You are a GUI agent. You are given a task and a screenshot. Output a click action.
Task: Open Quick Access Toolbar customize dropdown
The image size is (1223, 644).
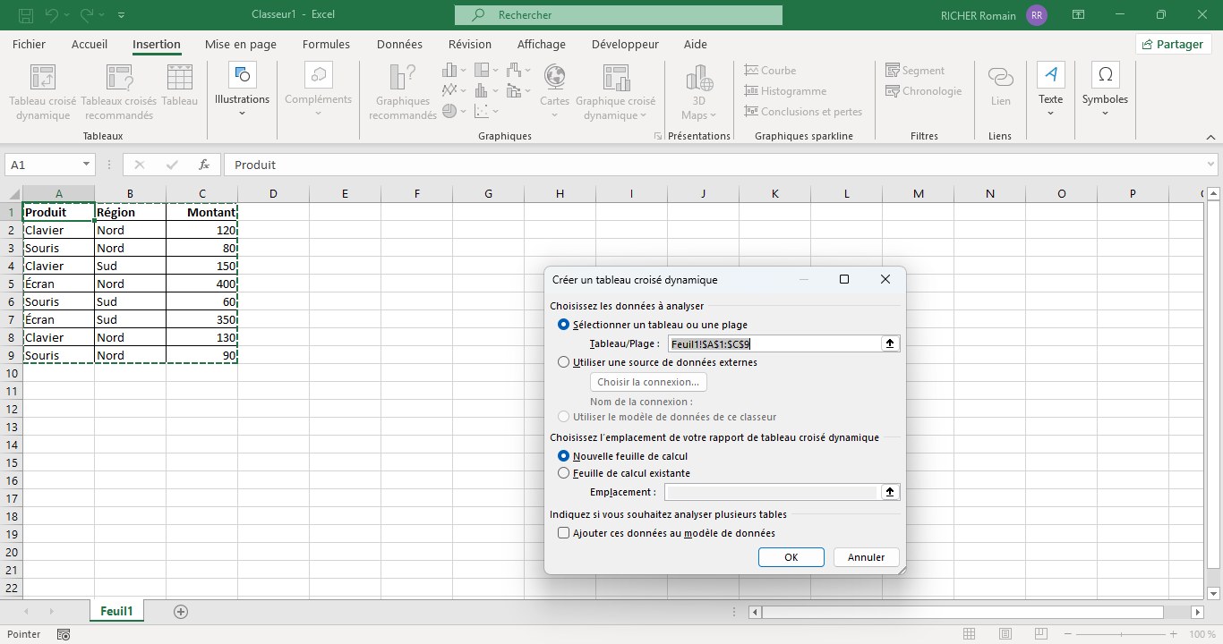click(x=122, y=15)
